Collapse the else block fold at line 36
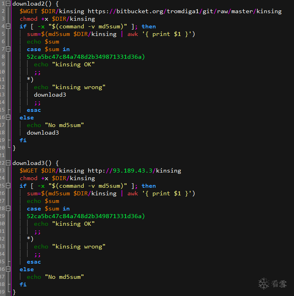This screenshot has width=294, height=296. pos(8,269)
